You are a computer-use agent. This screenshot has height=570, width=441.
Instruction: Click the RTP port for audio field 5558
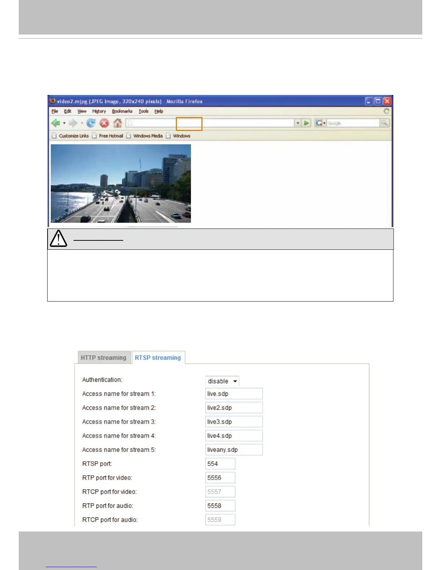[x=220, y=506]
